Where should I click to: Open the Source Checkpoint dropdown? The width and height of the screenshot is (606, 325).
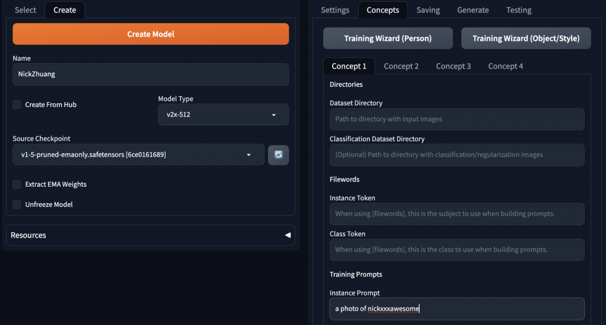[x=138, y=155]
